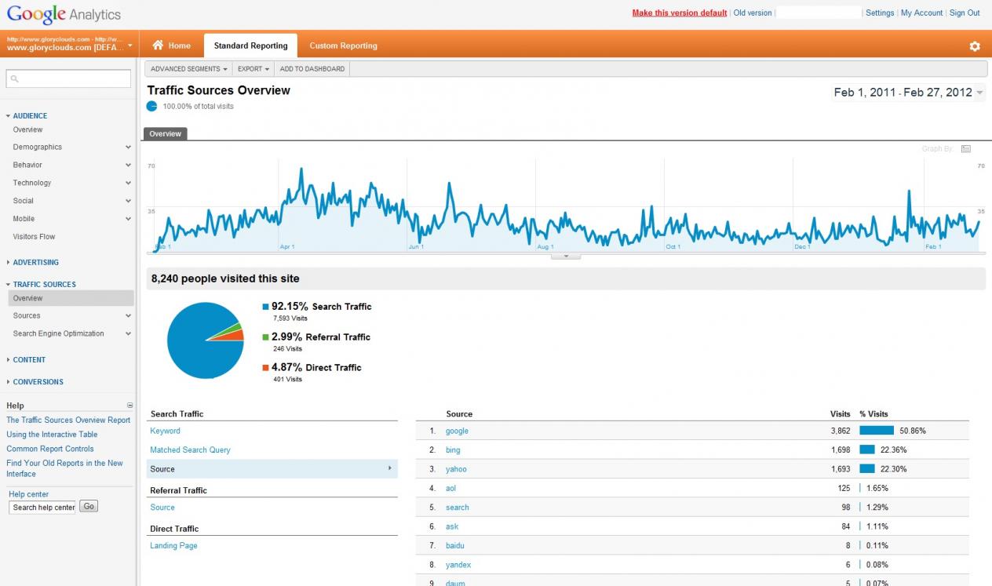Open Common Report Controls help link

point(50,450)
